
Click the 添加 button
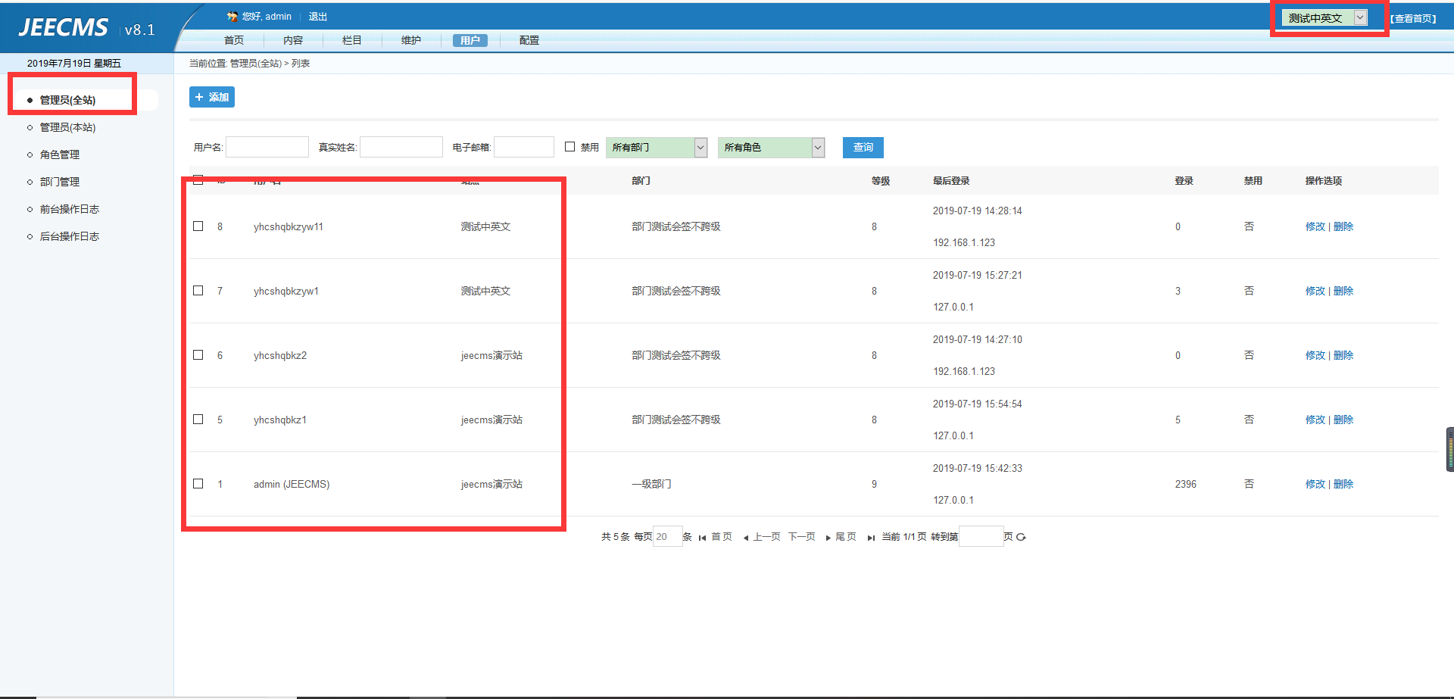click(212, 97)
